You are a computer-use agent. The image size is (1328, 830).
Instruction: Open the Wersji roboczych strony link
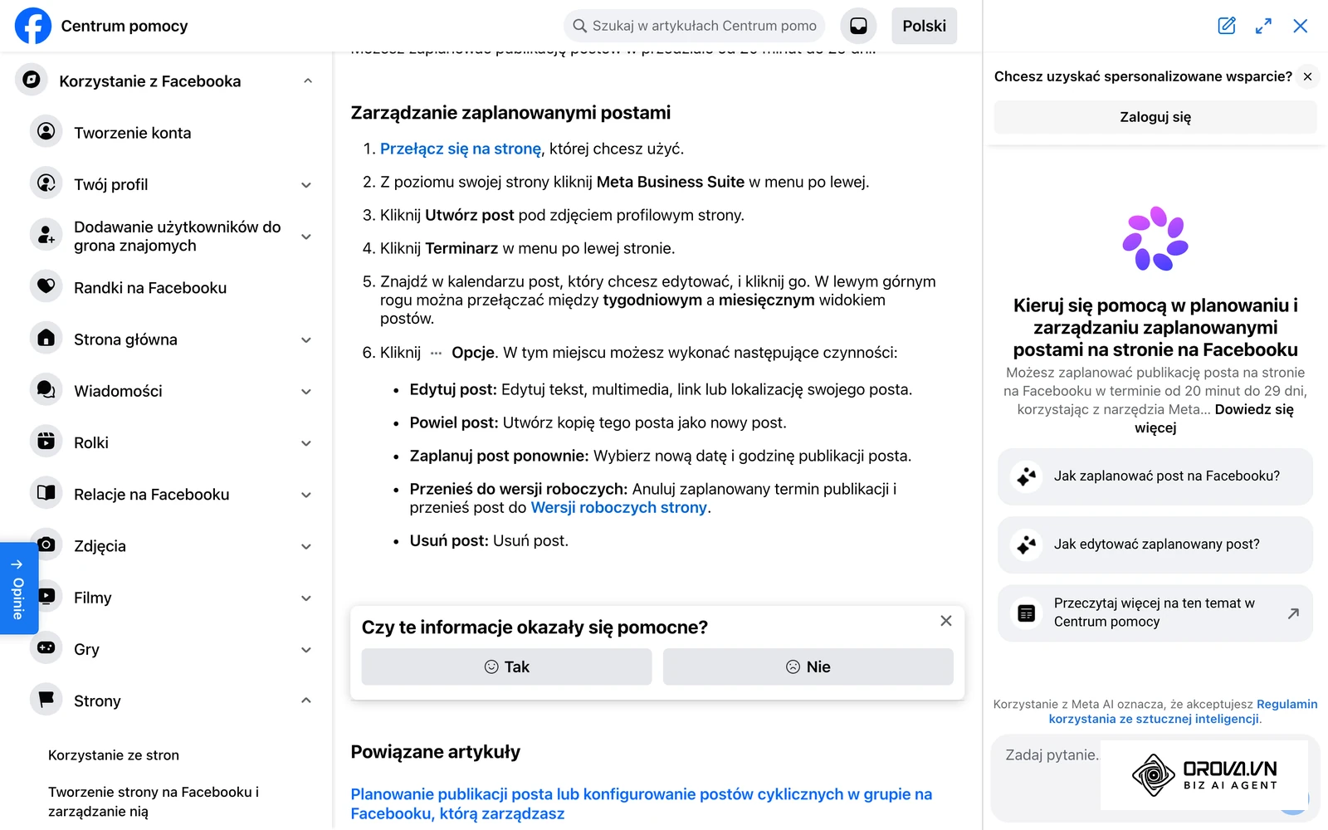pyautogui.click(x=618, y=507)
